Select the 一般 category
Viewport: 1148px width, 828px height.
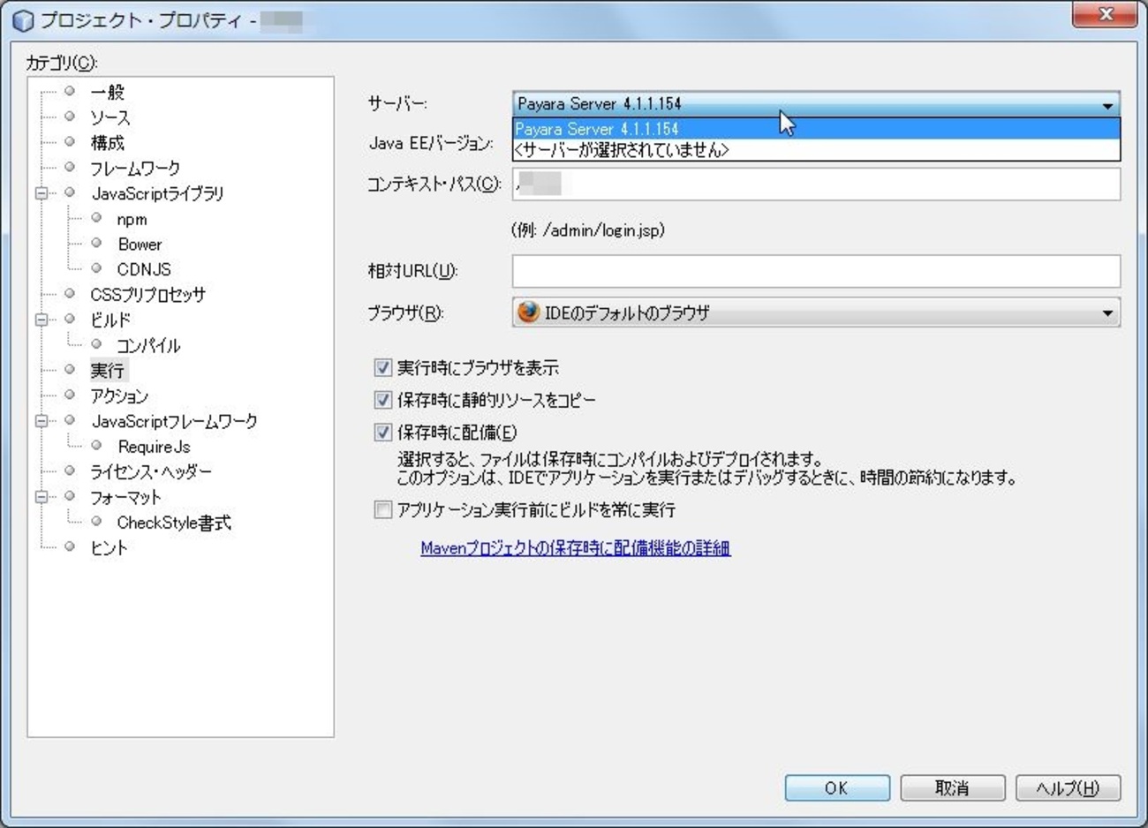pyautogui.click(x=107, y=92)
